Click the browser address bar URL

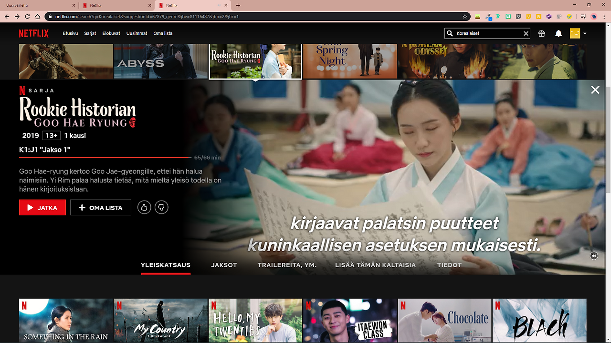click(x=147, y=16)
